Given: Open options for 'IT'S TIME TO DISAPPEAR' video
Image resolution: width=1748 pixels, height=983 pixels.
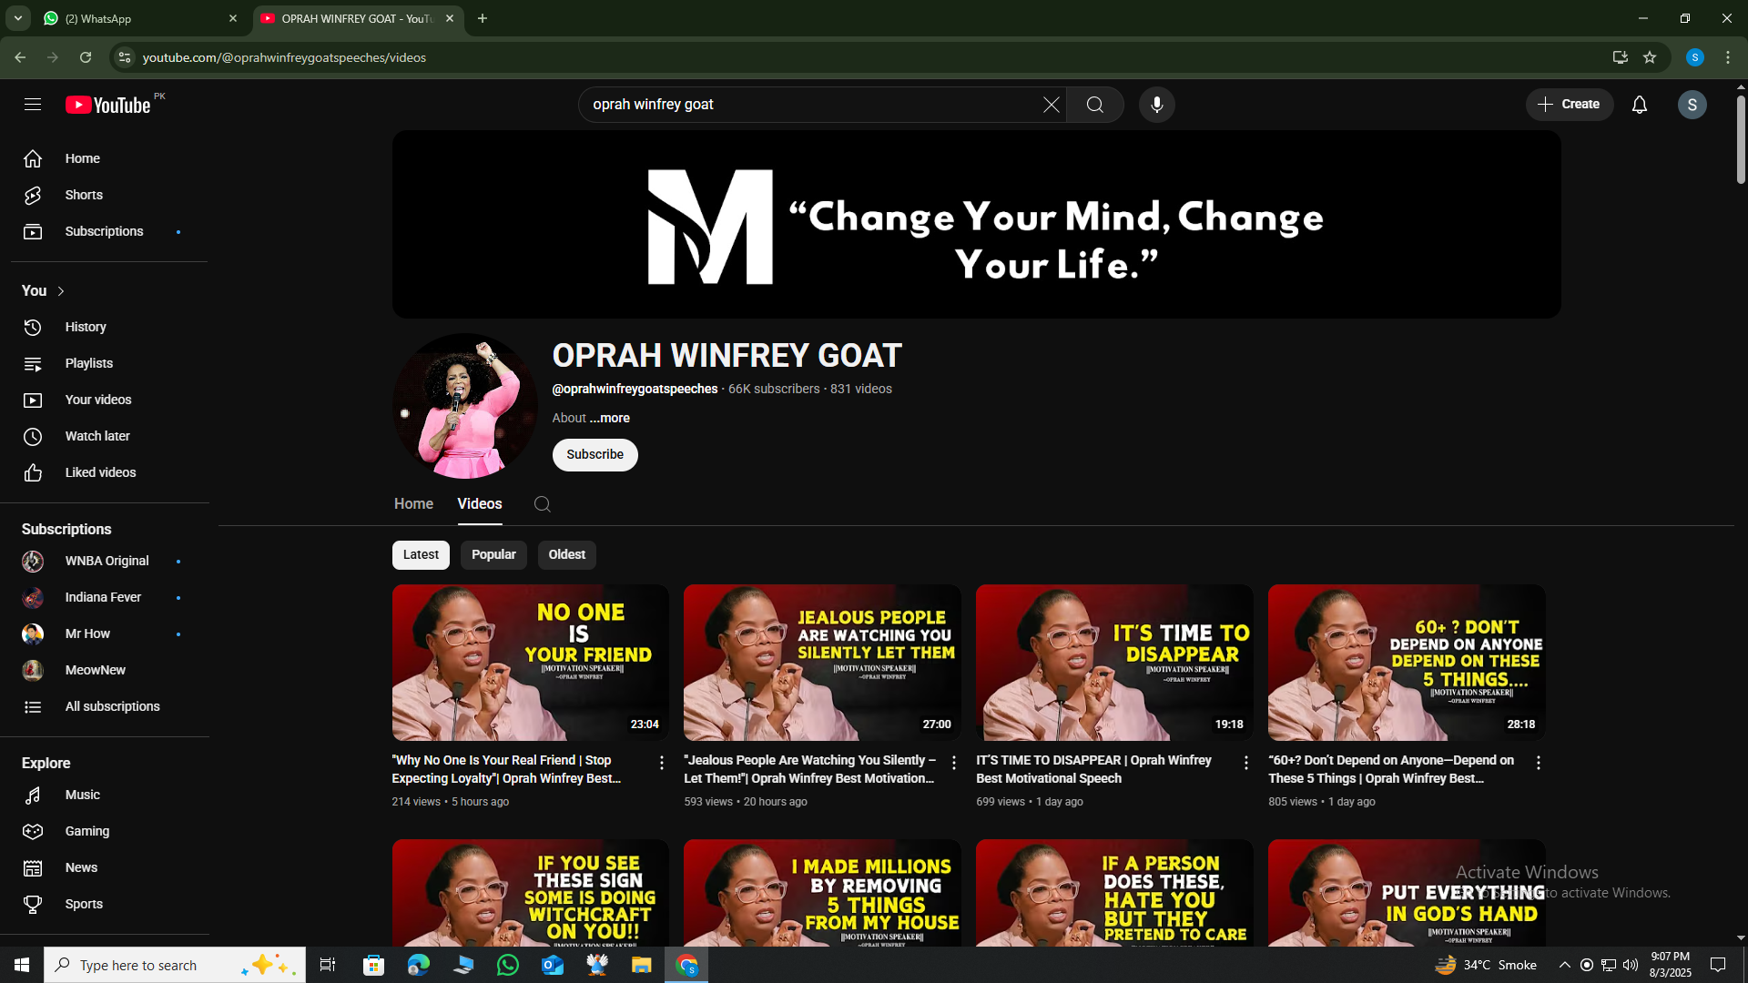Looking at the screenshot, I should pos(1246,763).
